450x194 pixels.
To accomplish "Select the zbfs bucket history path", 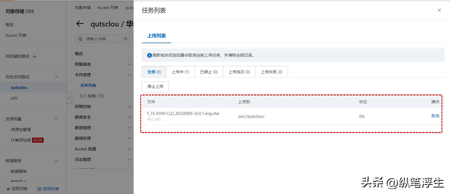I will click(x=14, y=98).
